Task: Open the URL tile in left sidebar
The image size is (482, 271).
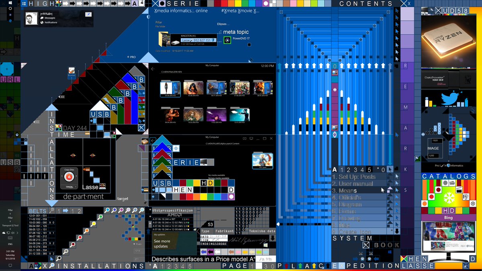Action: pyautogui.click(x=10, y=79)
